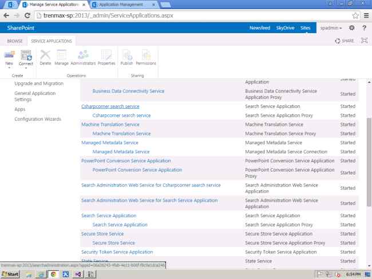Open the indented Csharpcorner search service proxy link
Image resolution: width=372 pixels, height=279 pixels.
pos(121,115)
